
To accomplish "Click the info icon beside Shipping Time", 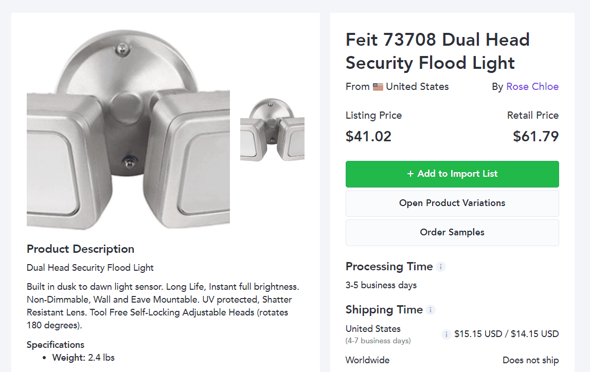I will pyautogui.click(x=431, y=309).
